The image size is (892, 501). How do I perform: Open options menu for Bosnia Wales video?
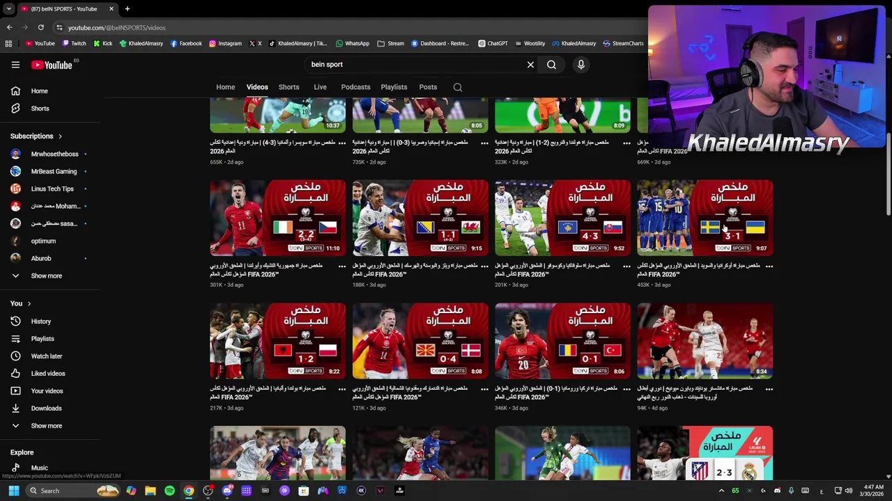[484, 266]
